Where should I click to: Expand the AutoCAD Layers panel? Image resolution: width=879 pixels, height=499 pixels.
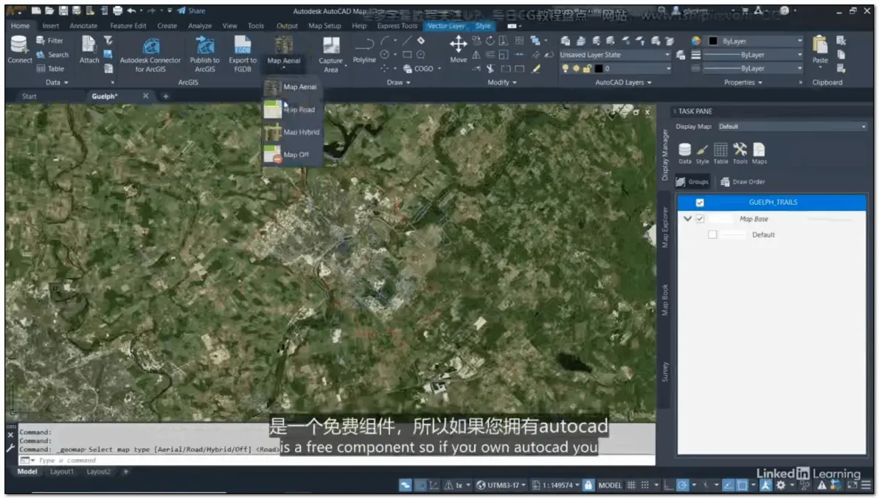click(623, 83)
